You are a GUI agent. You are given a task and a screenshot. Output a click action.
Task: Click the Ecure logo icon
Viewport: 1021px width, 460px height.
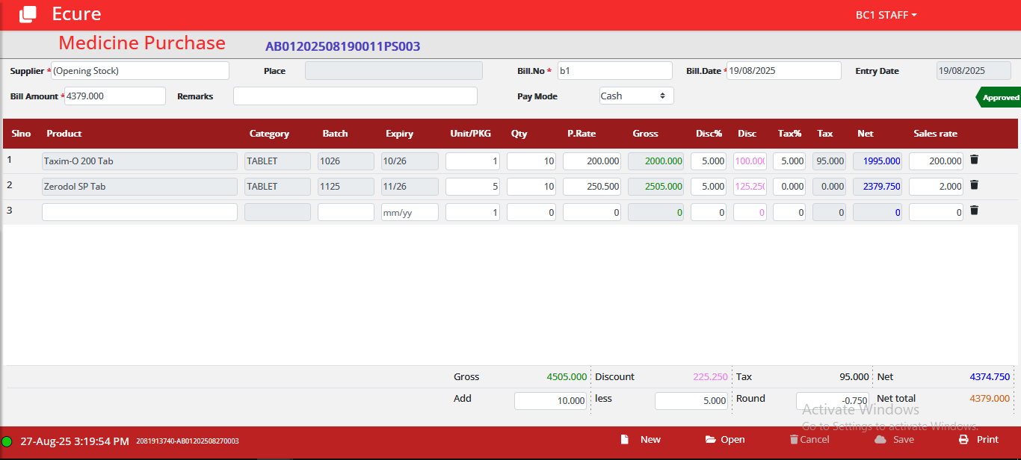coord(28,14)
